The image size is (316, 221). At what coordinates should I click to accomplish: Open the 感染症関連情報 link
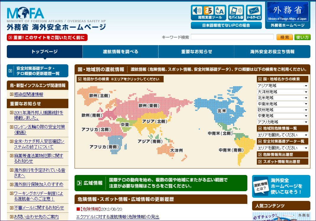28,94
